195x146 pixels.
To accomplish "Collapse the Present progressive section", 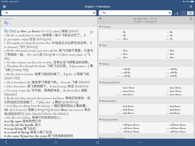I will 100,138.
